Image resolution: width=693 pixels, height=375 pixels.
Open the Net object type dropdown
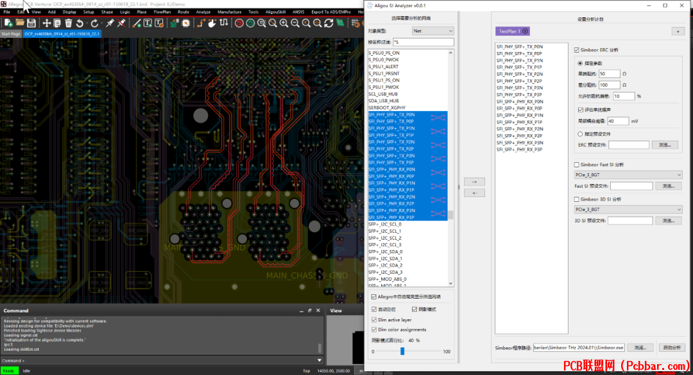point(432,31)
